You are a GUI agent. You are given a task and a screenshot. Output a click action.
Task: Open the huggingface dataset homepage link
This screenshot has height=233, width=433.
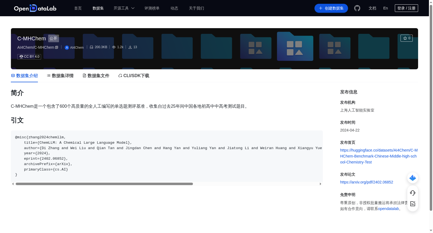379,156
